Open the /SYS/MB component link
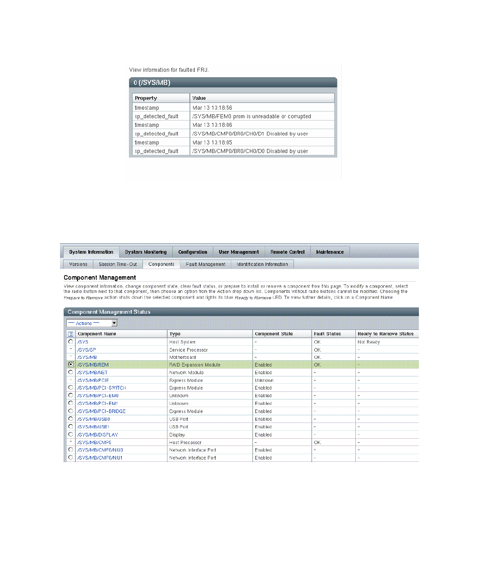This screenshot has height=585, width=487. pos(87,357)
